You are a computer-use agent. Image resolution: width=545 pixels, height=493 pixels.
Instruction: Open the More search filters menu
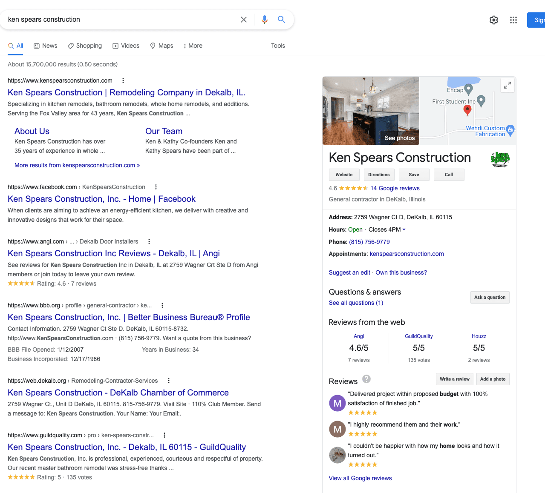coord(193,46)
